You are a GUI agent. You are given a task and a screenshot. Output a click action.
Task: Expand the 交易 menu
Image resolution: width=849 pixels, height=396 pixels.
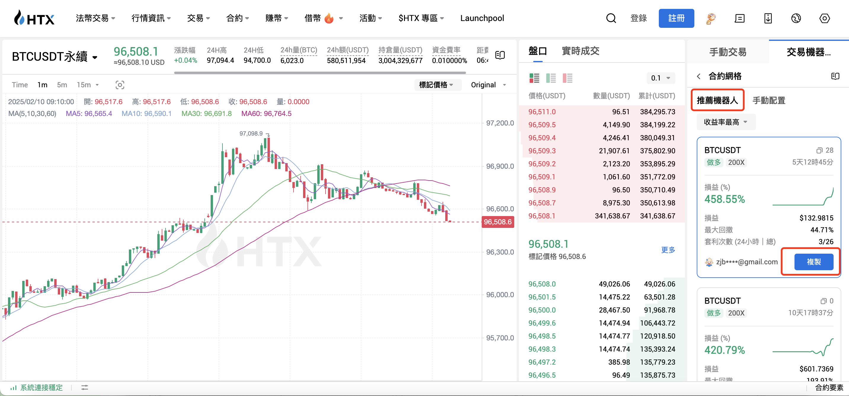[198, 18]
